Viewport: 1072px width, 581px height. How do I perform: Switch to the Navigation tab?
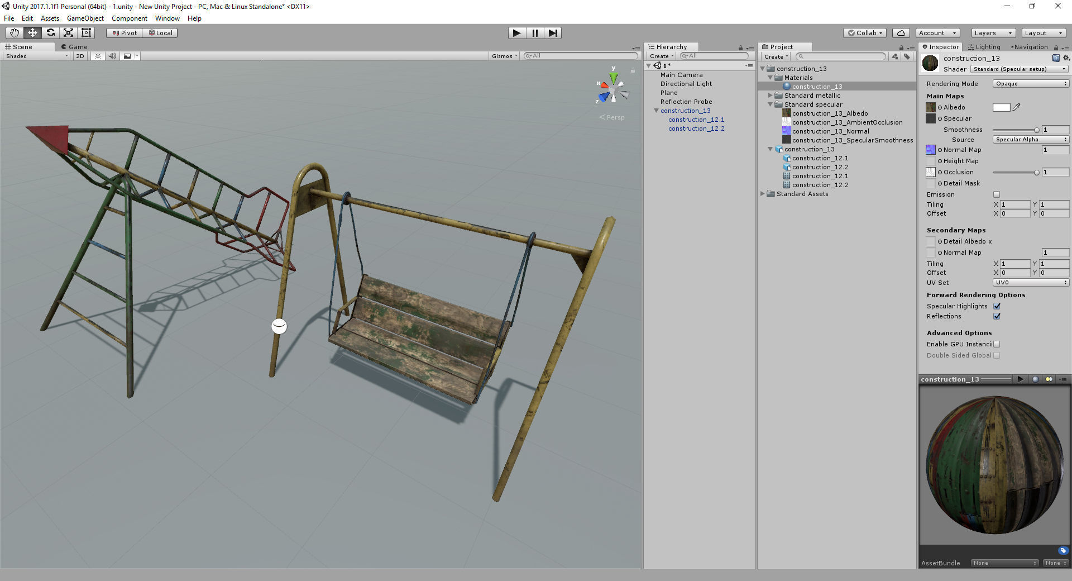(x=1029, y=47)
